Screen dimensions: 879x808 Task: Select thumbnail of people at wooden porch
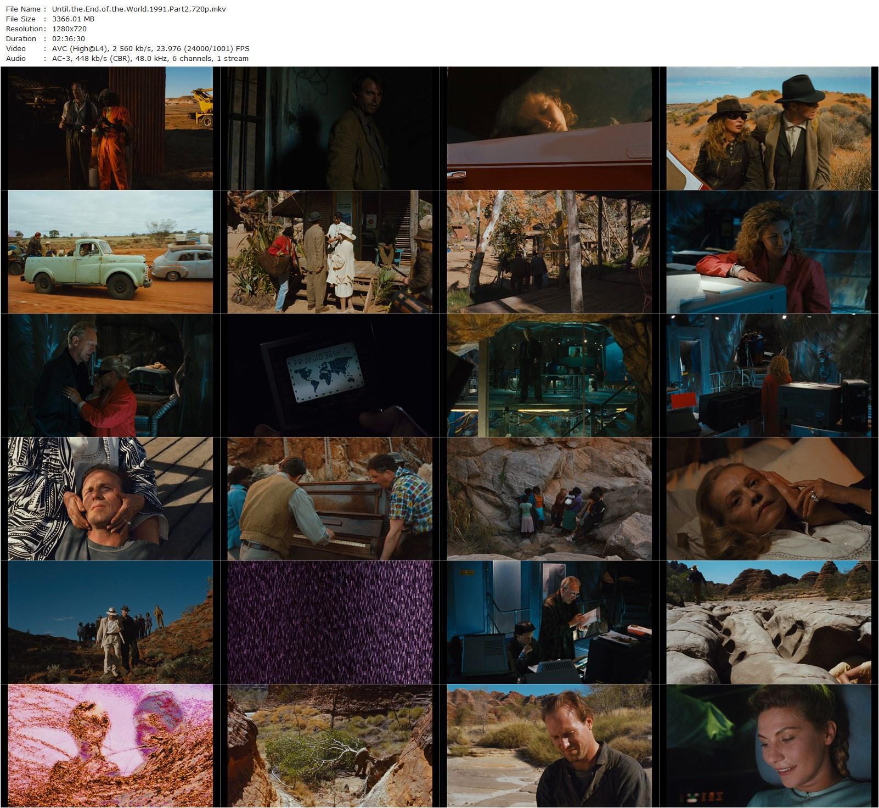tap(330, 252)
